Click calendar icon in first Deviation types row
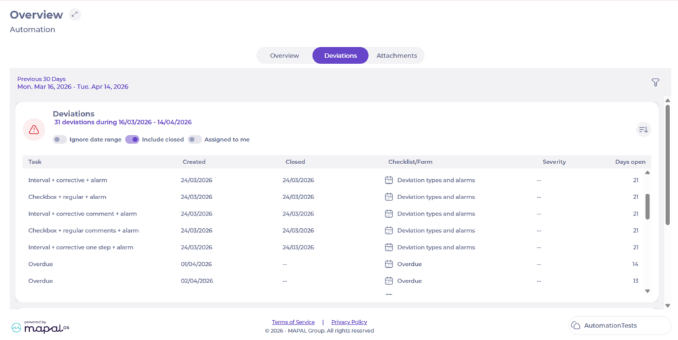 tap(389, 180)
